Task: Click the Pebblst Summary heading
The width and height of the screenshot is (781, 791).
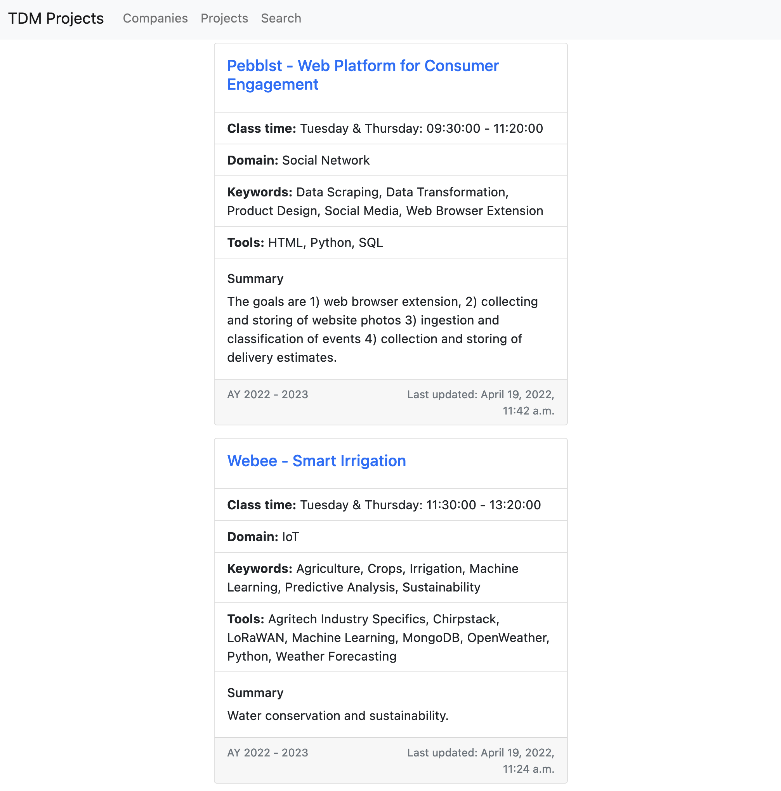Action: (x=255, y=279)
